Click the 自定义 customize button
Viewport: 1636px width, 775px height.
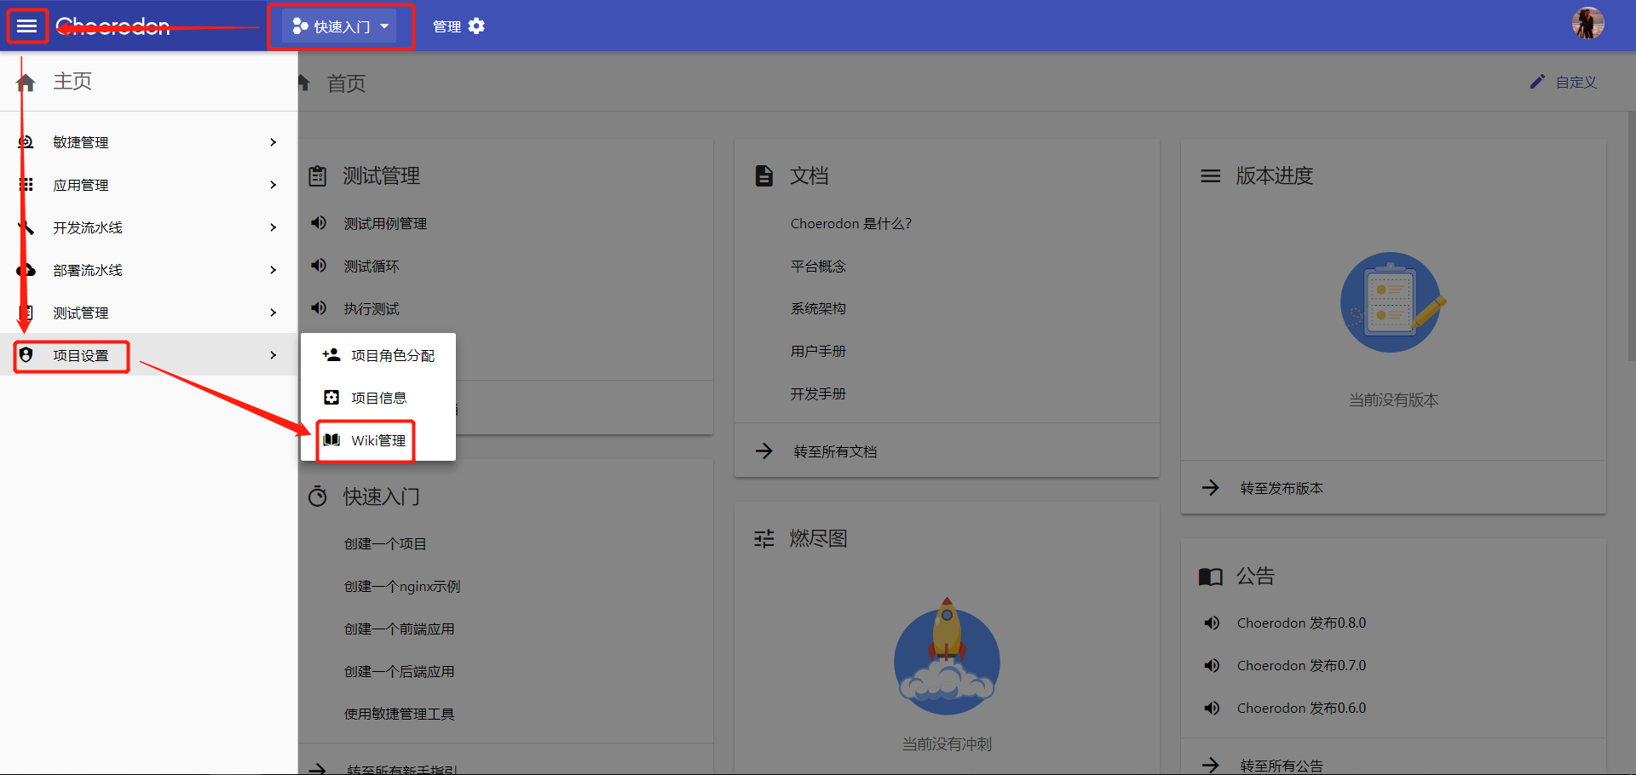(x=1564, y=82)
